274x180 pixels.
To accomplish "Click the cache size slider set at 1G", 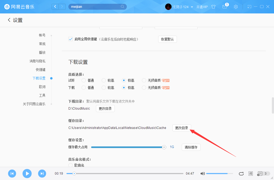I will (164, 147).
